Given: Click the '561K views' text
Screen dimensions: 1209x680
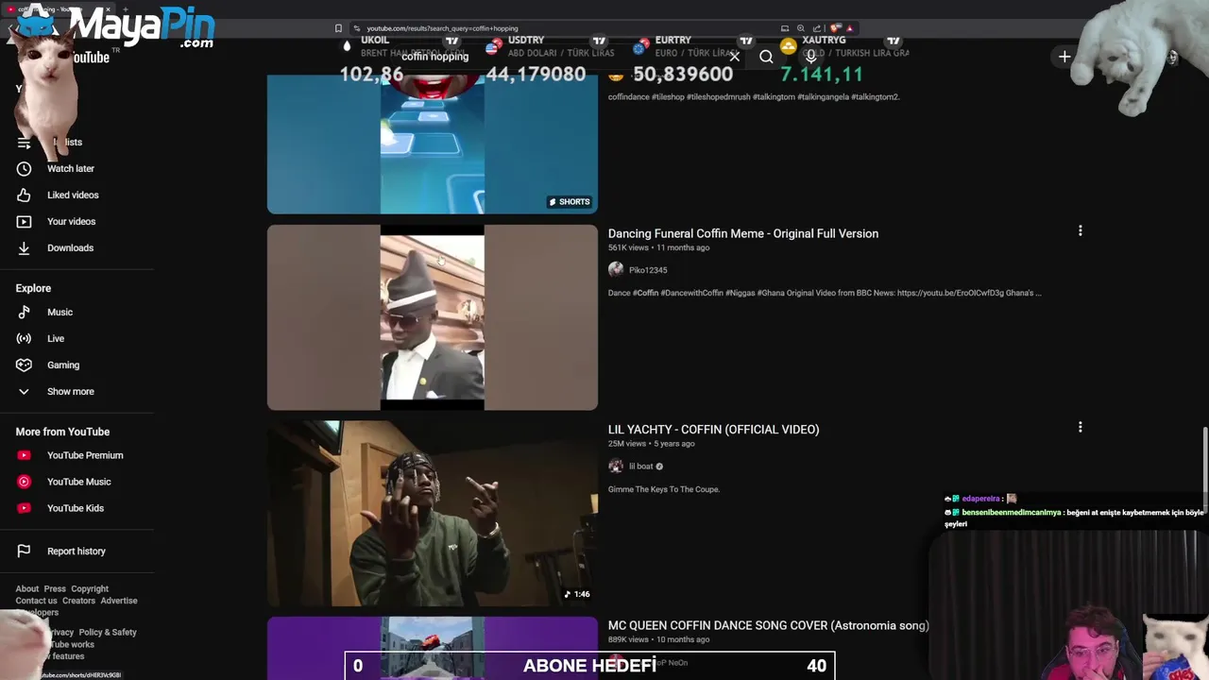Looking at the screenshot, I should (x=628, y=247).
